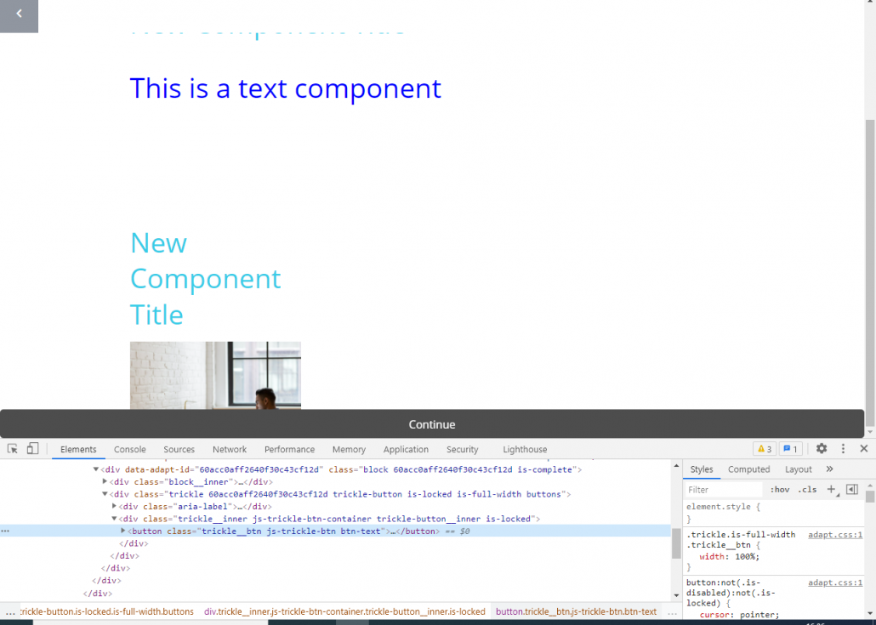Open the issues counter icon
The height and width of the screenshot is (625, 876).
[x=790, y=448]
